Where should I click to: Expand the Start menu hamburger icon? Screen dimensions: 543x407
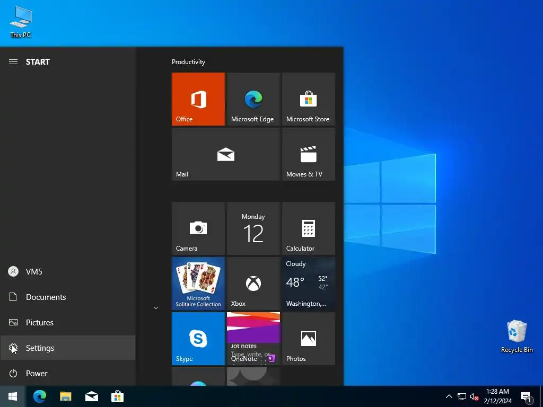(13, 62)
